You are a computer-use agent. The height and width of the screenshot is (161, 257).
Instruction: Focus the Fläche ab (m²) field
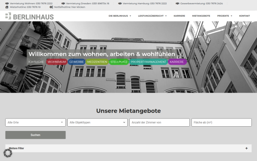click(221, 122)
